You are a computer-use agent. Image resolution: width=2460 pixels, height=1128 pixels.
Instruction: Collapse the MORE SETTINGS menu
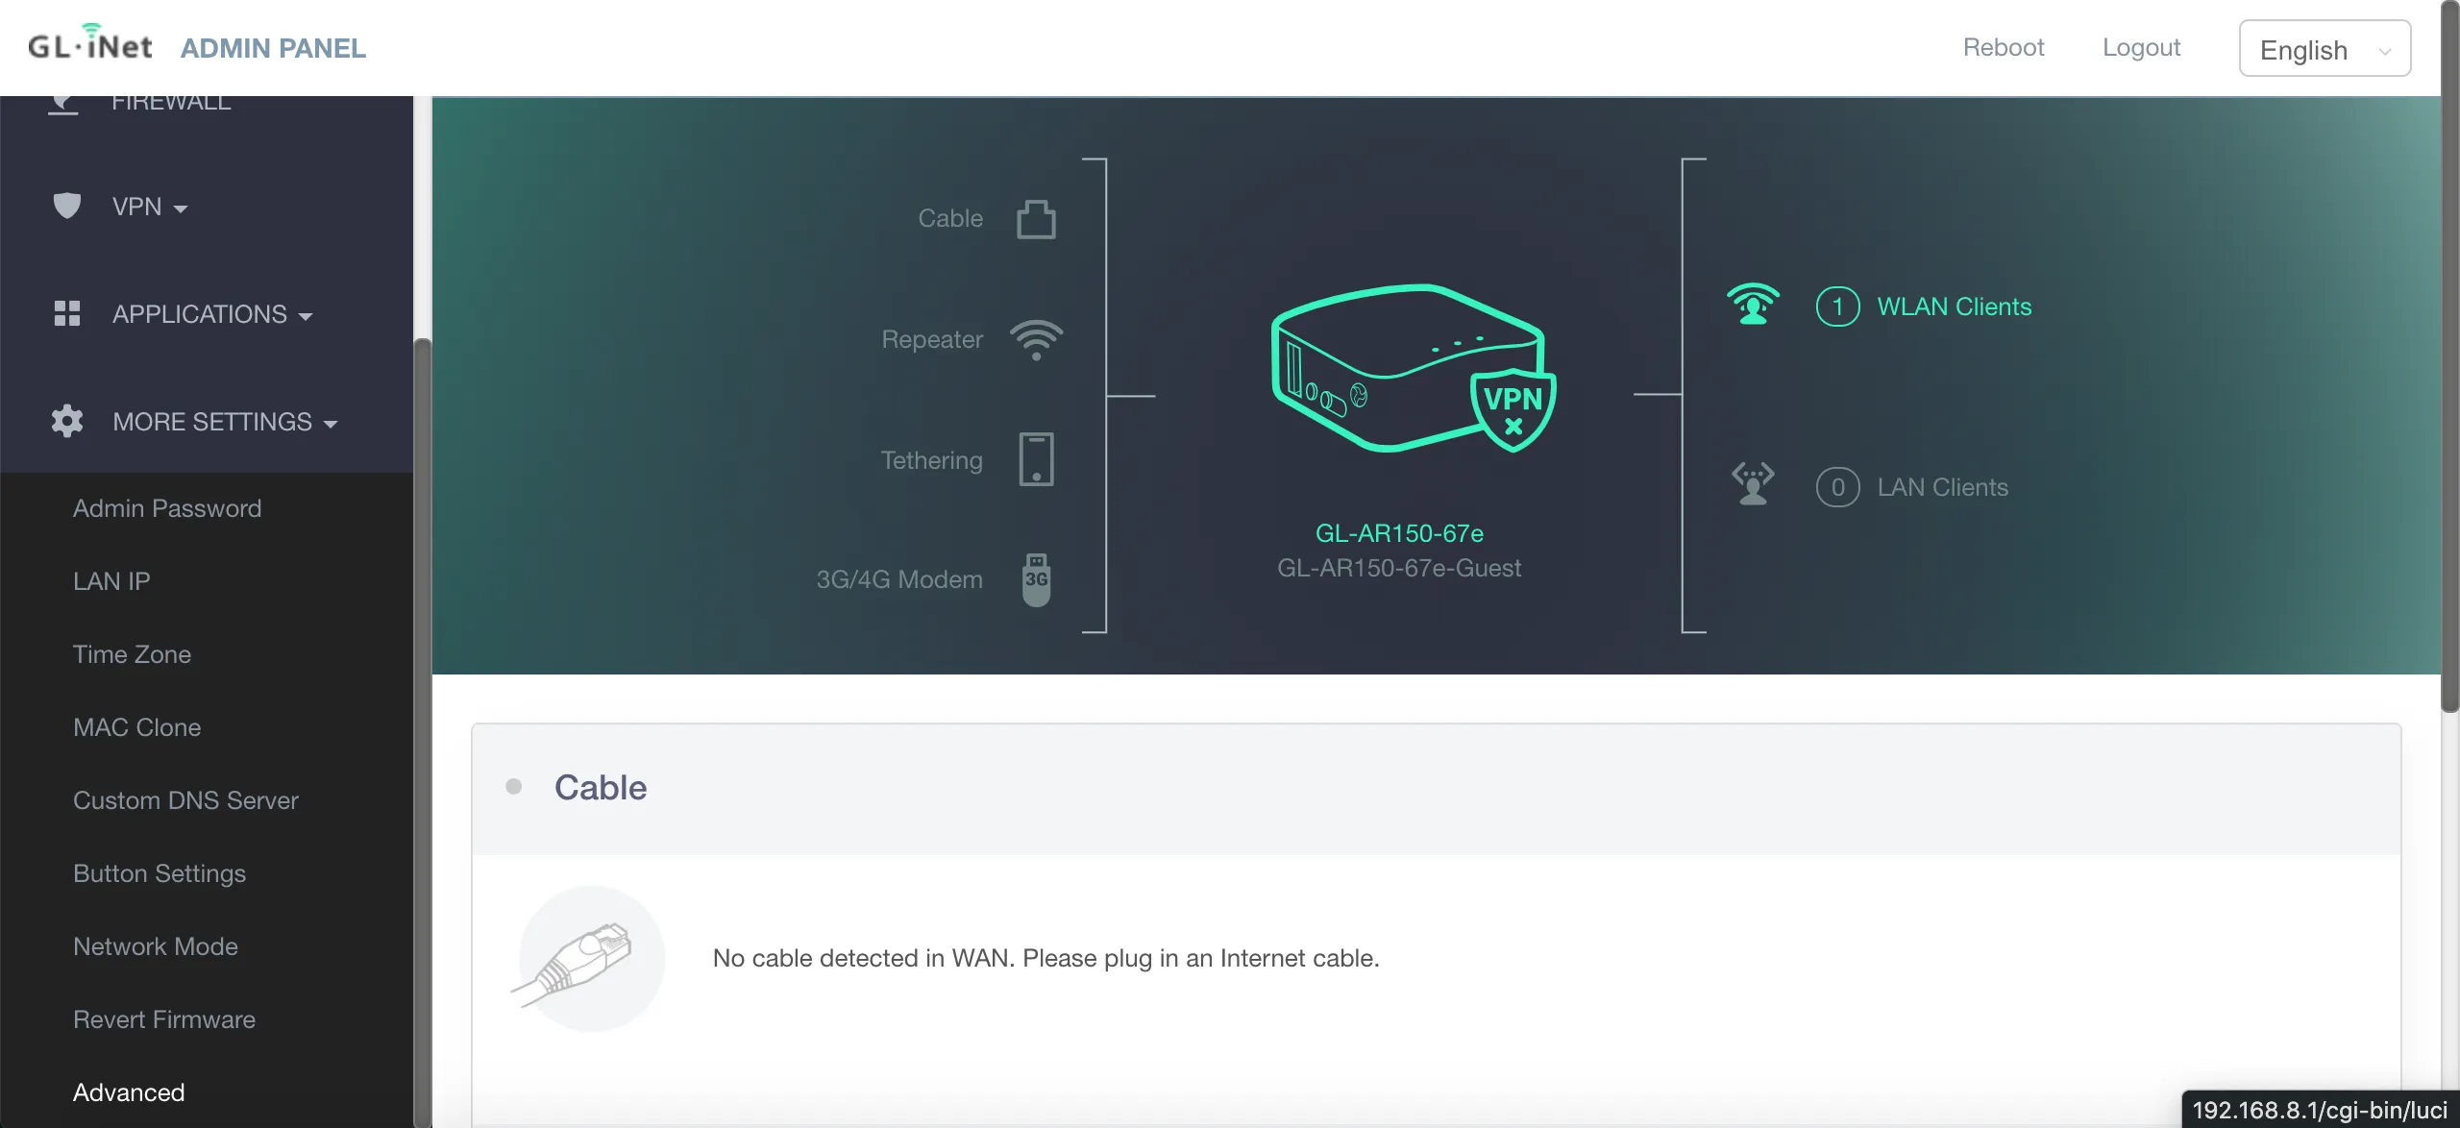[x=225, y=422]
